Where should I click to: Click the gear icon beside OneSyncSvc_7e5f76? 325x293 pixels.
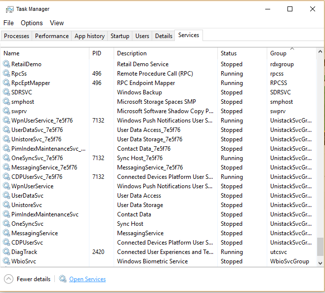pos(6,158)
